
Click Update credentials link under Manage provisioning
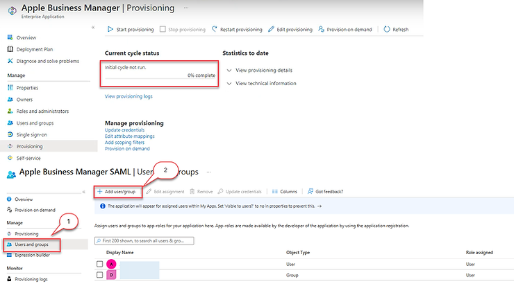124,129
